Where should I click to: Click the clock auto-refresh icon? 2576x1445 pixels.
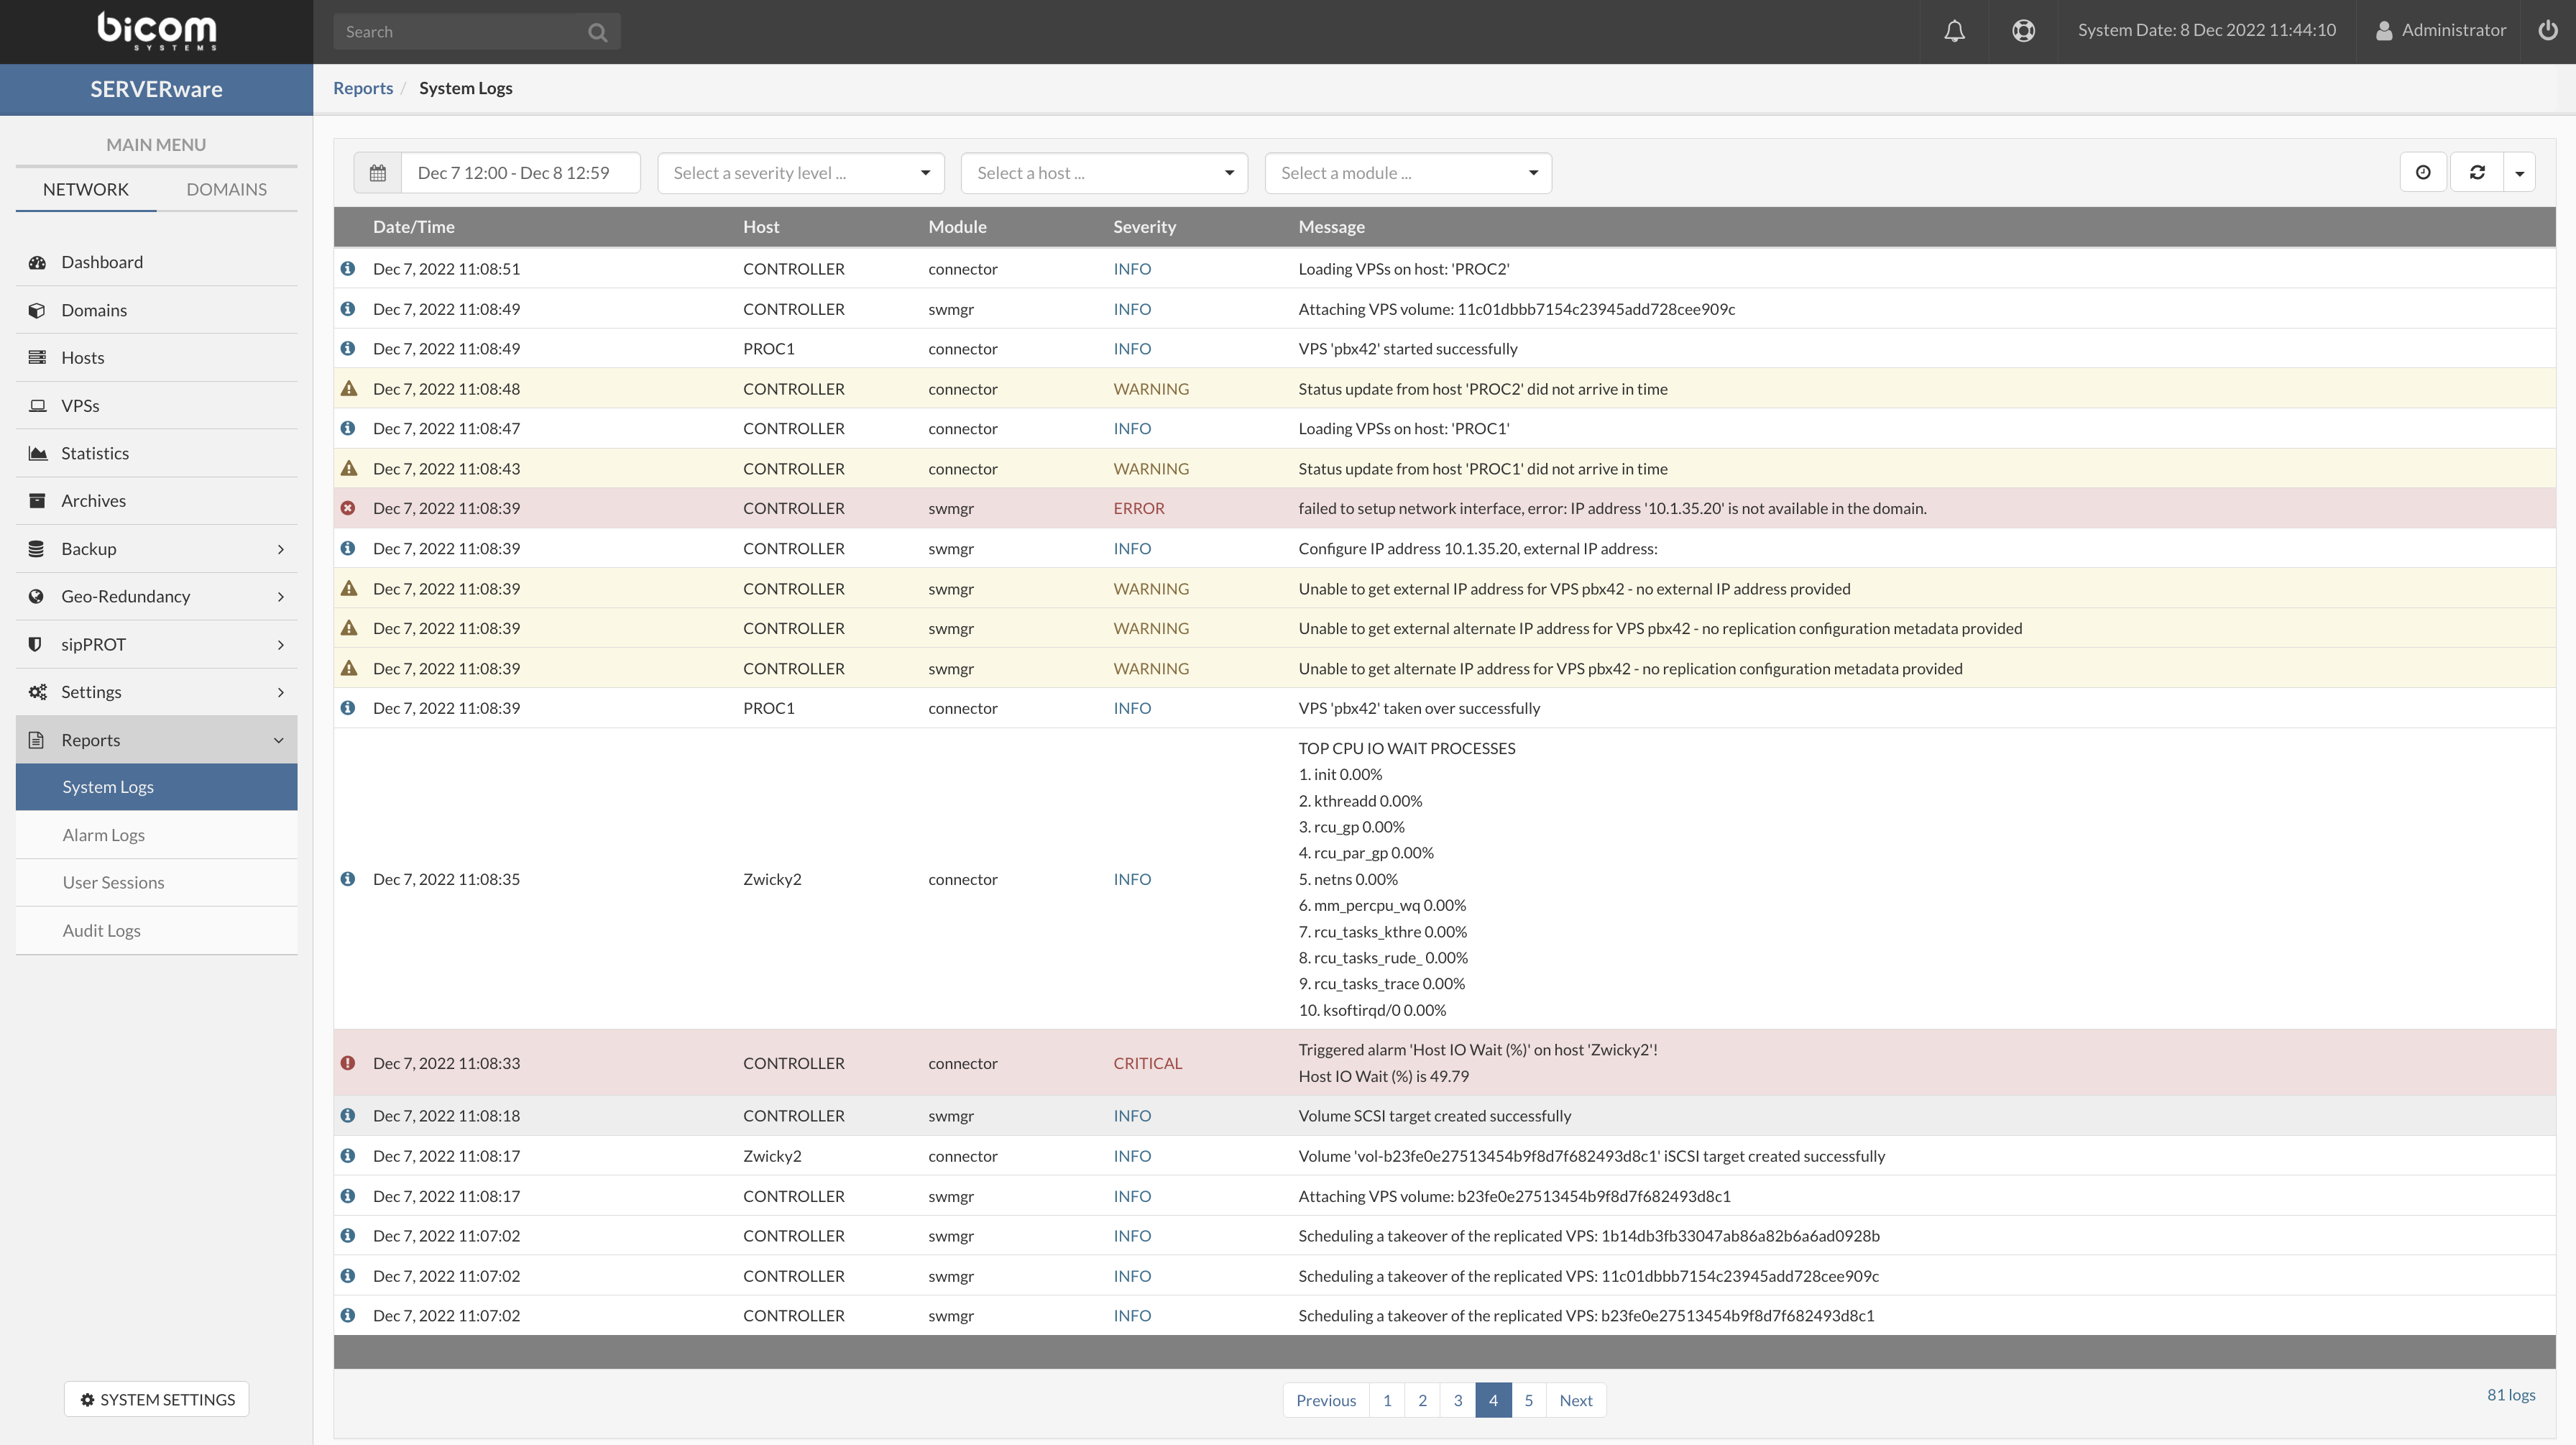tap(2423, 173)
